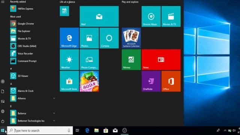Screen dimensions: 240x135
Task: Open the battery/network icon in system tray
Action: [229, 130]
